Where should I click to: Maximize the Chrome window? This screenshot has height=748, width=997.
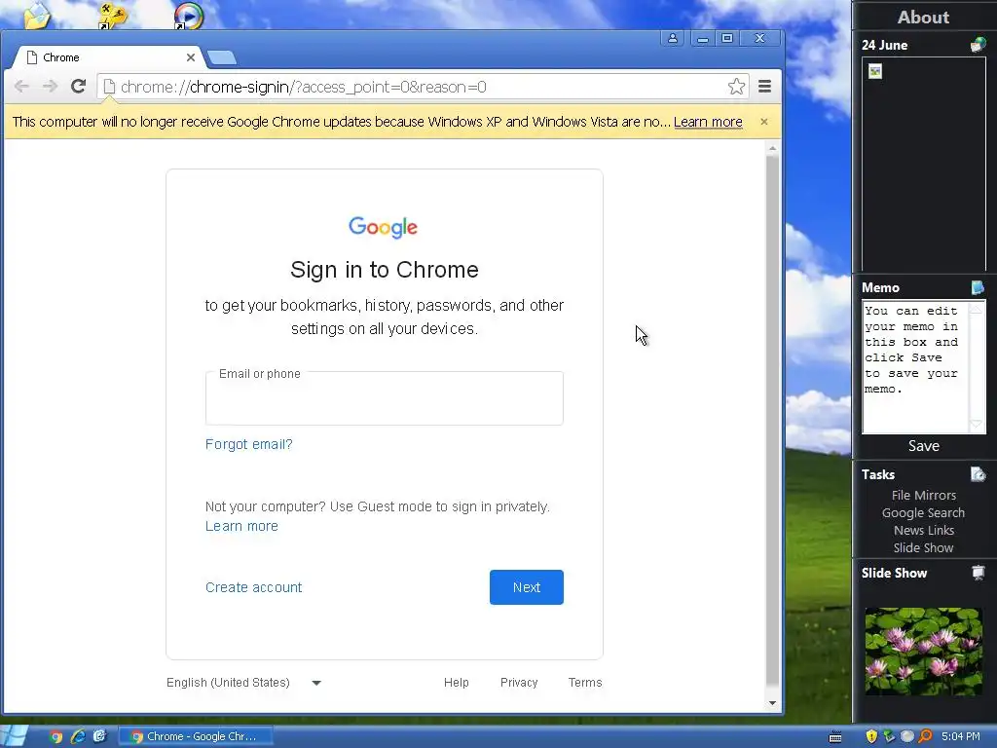pos(726,38)
